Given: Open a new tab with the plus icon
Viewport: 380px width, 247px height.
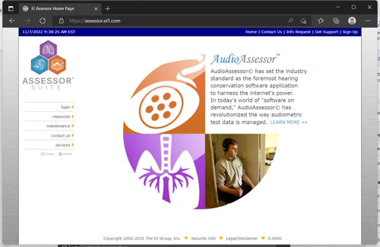Looking at the screenshot, I should (x=107, y=9).
